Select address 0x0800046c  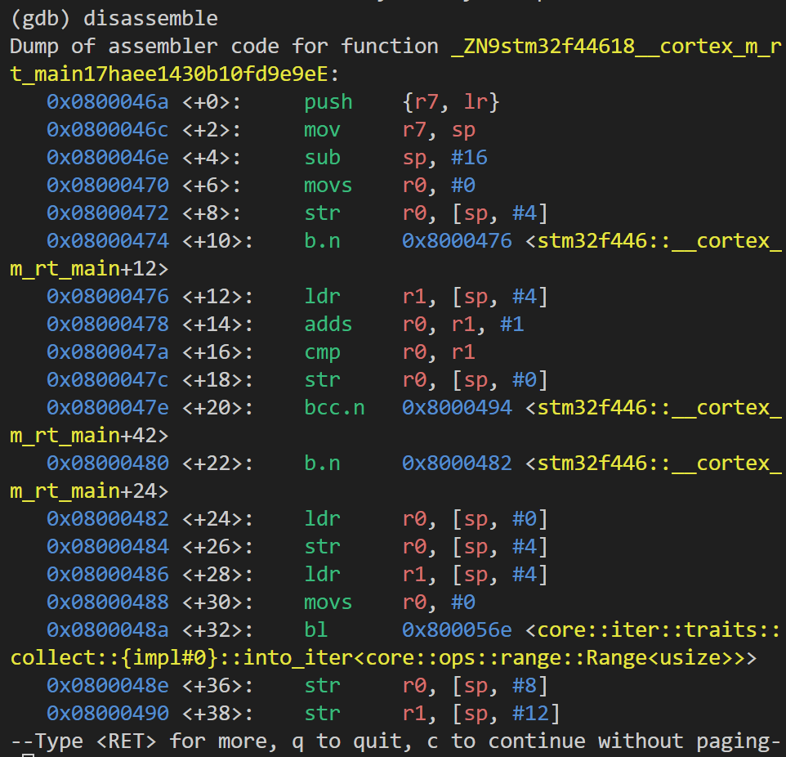pos(108,129)
